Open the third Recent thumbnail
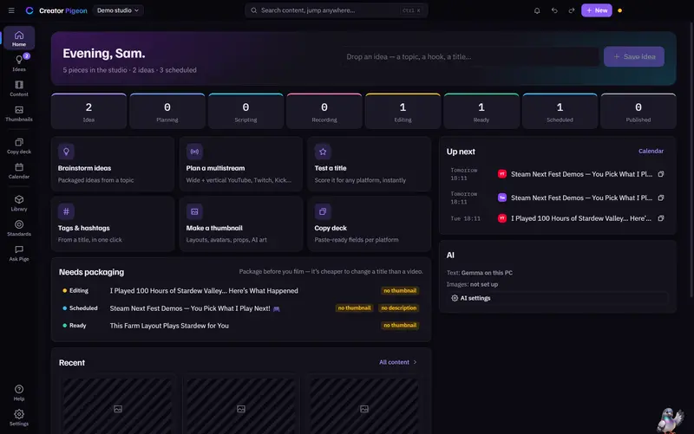Viewport: 694px width, 434px height. tap(363, 405)
